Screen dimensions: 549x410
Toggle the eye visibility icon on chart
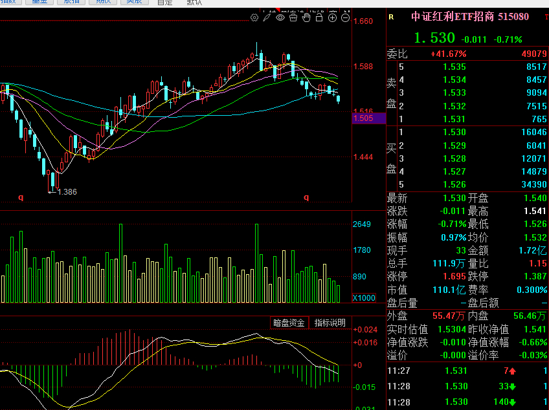pyautogui.click(x=280, y=17)
